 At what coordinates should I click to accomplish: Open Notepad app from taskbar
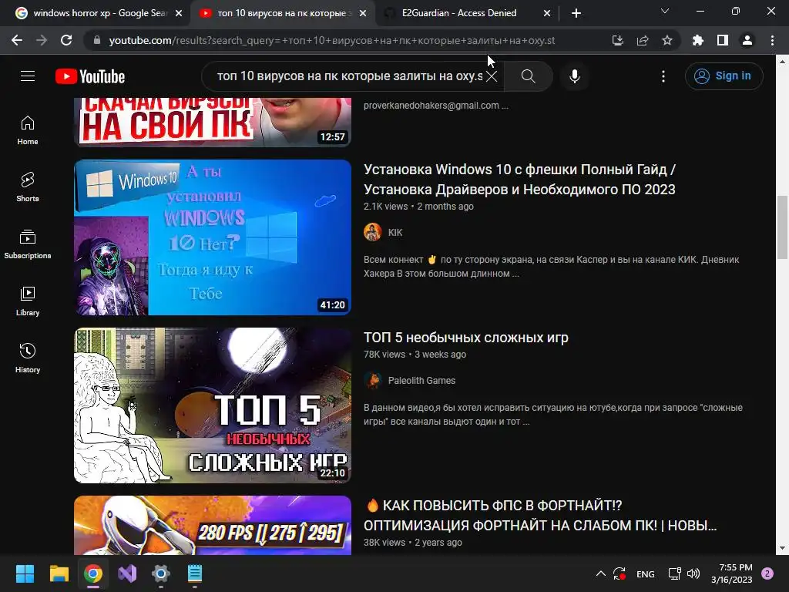(195, 573)
